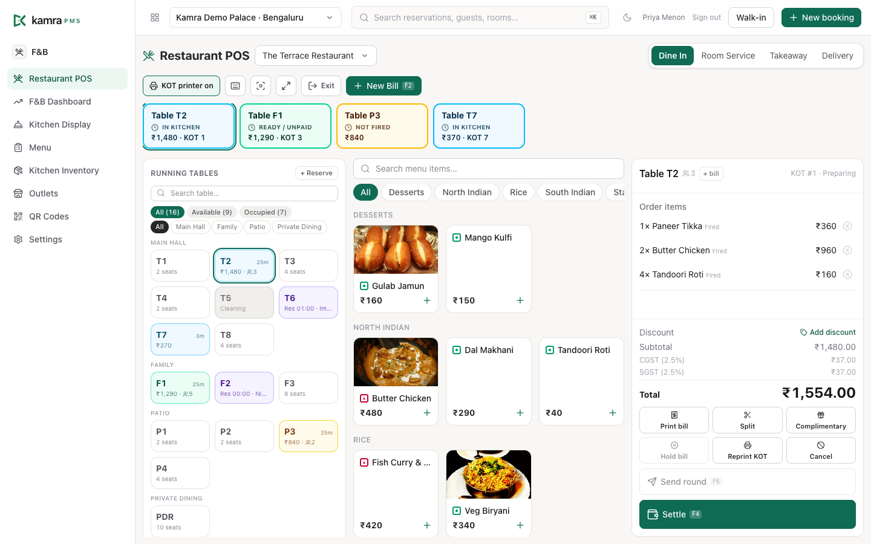Select Desserts menu category chip
Screen dimensions: 871x544
pos(406,192)
